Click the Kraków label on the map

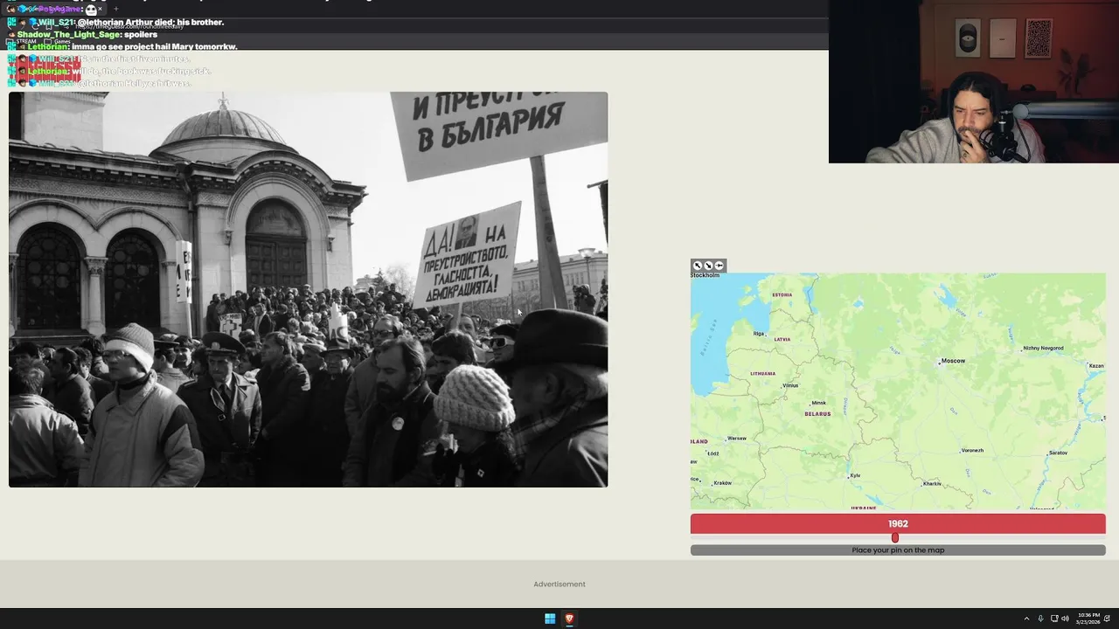tap(722, 483)
